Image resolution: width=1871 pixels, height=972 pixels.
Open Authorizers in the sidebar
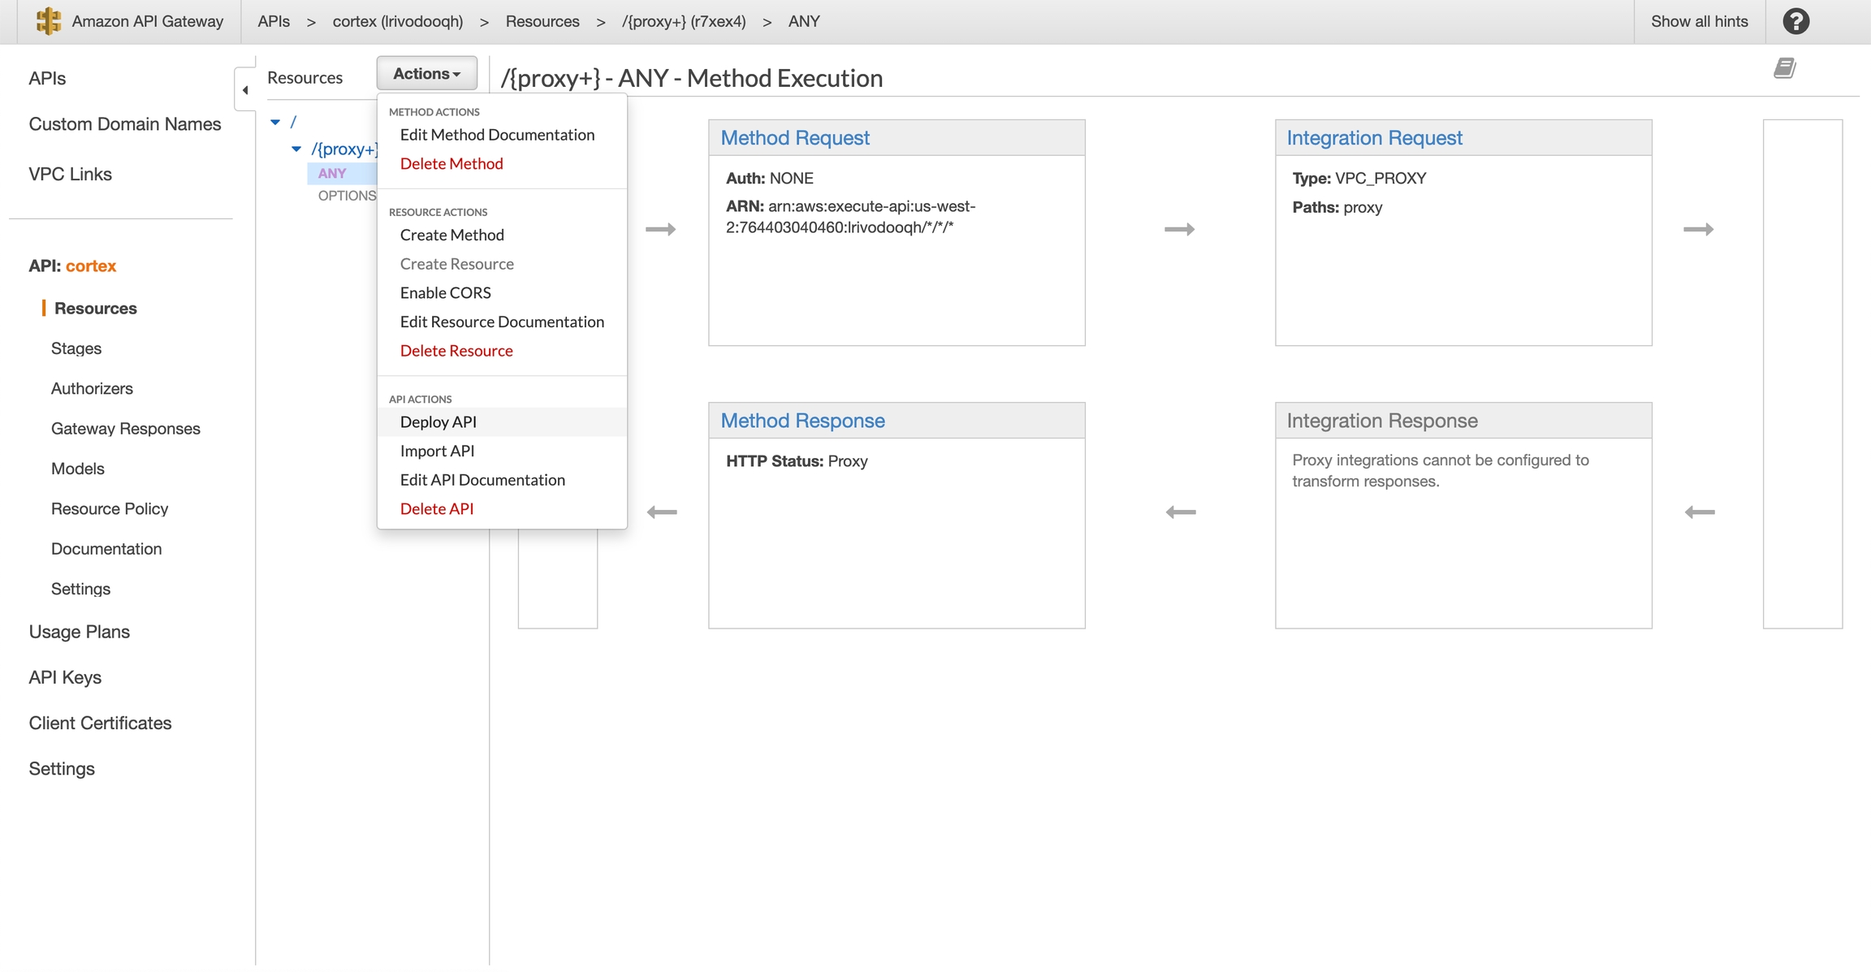click(92, 388)
